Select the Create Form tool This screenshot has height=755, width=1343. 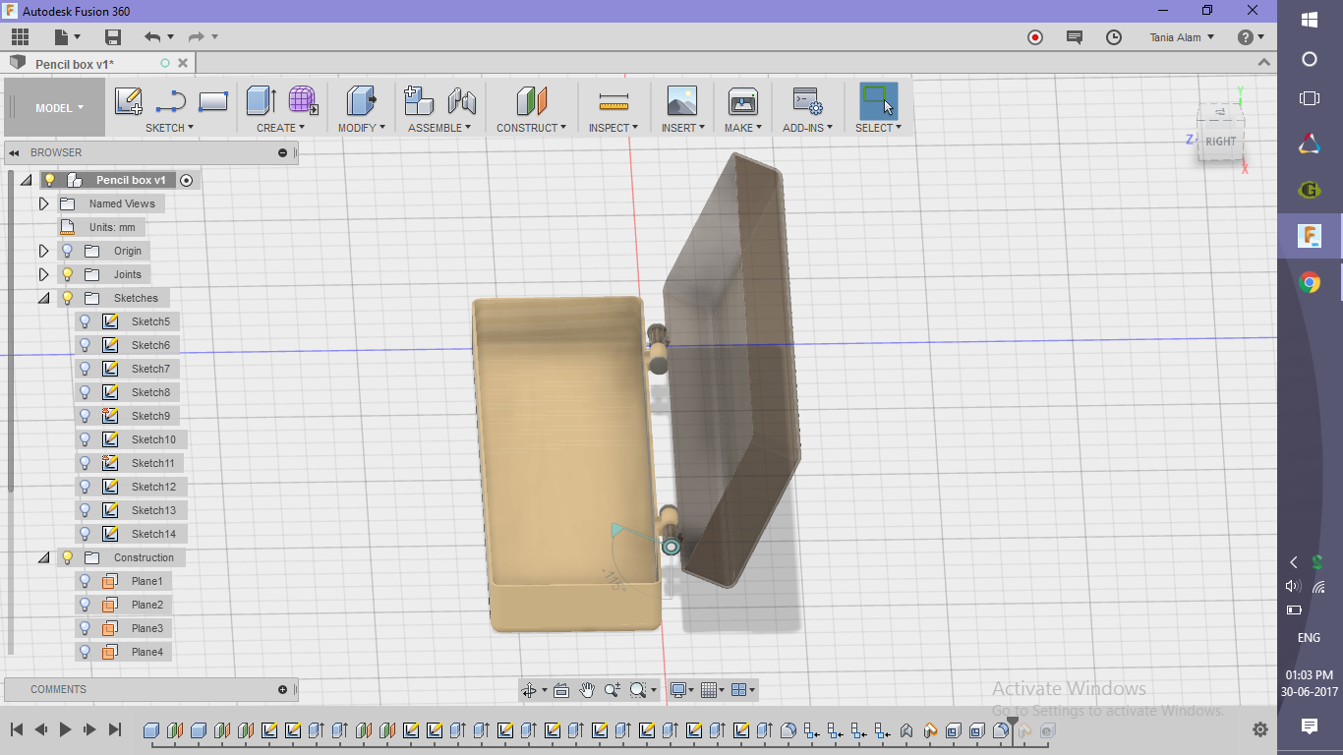click(x=303, y=101)
